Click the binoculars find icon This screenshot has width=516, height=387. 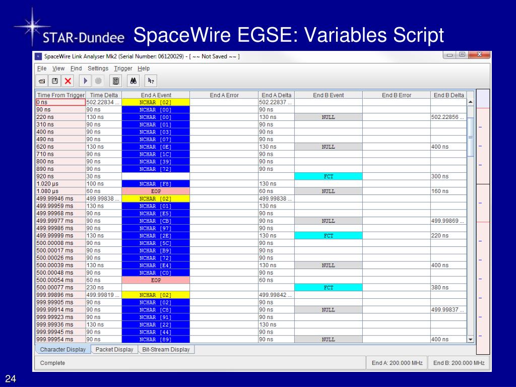tap(133, 81)
